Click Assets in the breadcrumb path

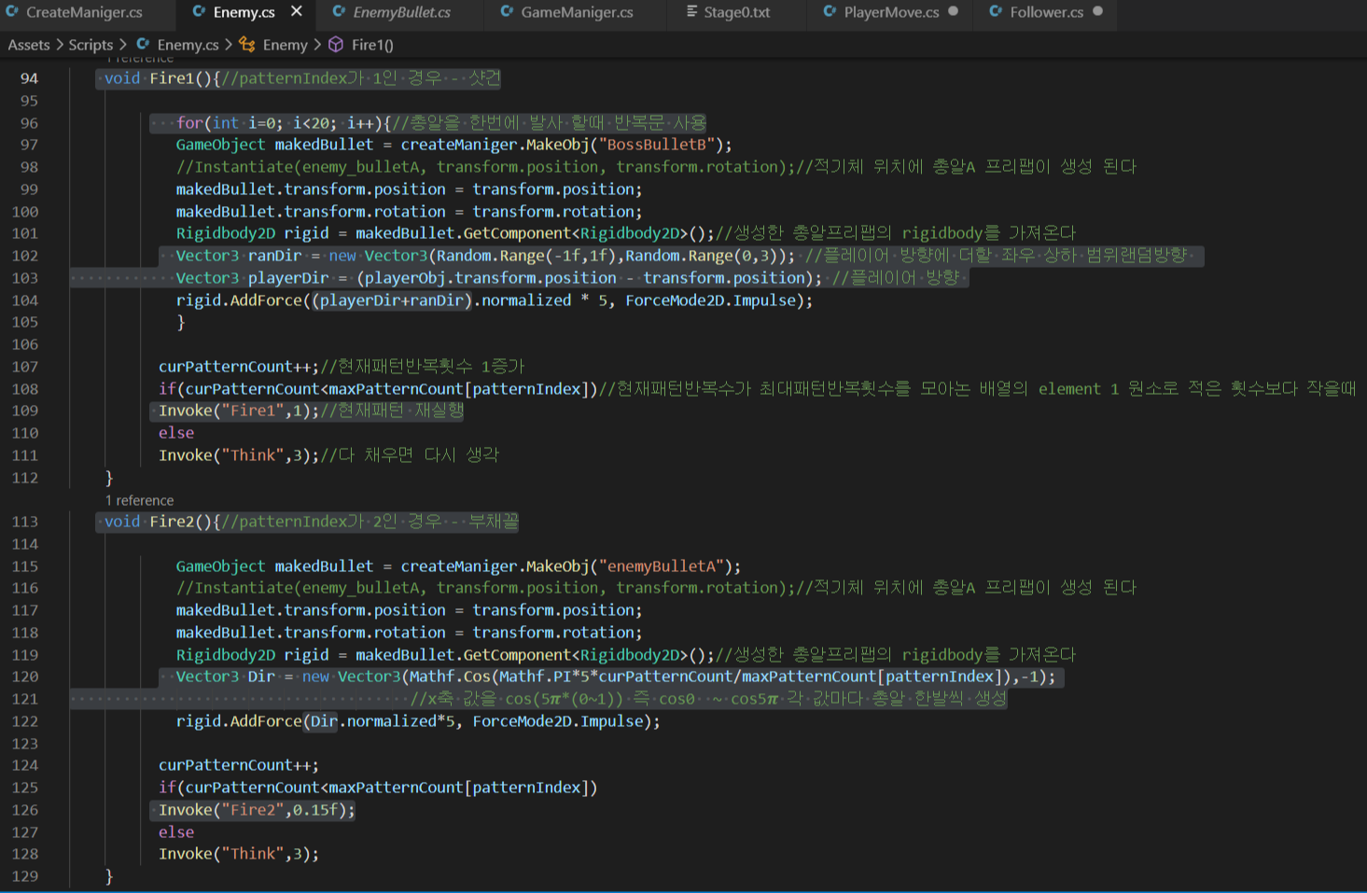[29, 45]
